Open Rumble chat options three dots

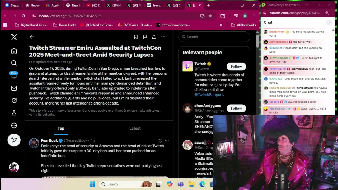pos(329,23)
